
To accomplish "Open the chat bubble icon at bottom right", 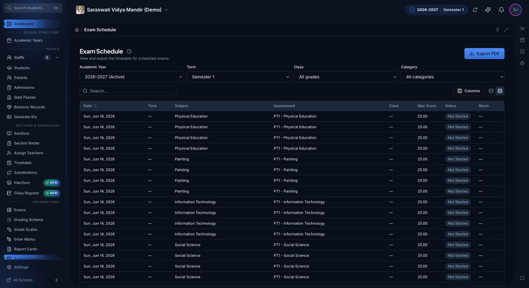I will click(522, 278).
